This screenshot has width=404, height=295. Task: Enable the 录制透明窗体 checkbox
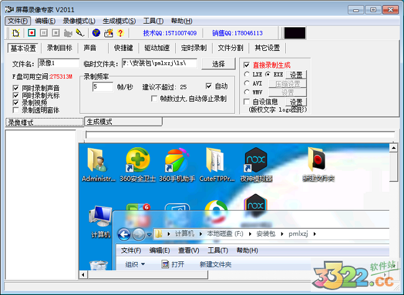click(16, 110)
